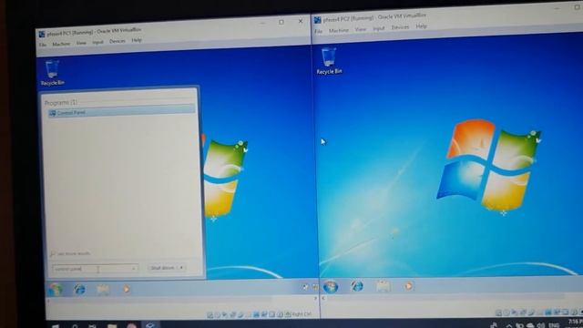Close the PC1 VirtualBox window
The image size is (583, 328).
(x=301, y=21)
